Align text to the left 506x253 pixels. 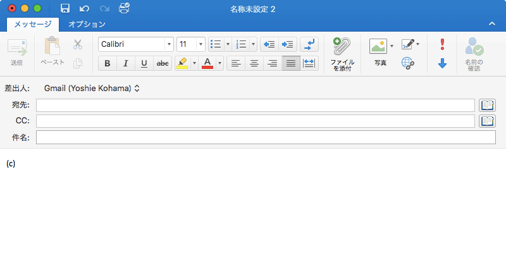pos(236,63)
